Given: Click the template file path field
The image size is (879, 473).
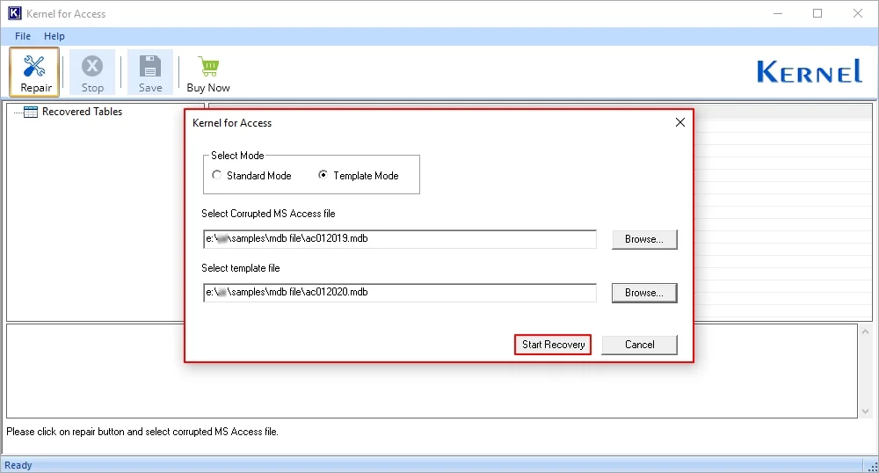Looking at the screenshot, I should point(399,293).
